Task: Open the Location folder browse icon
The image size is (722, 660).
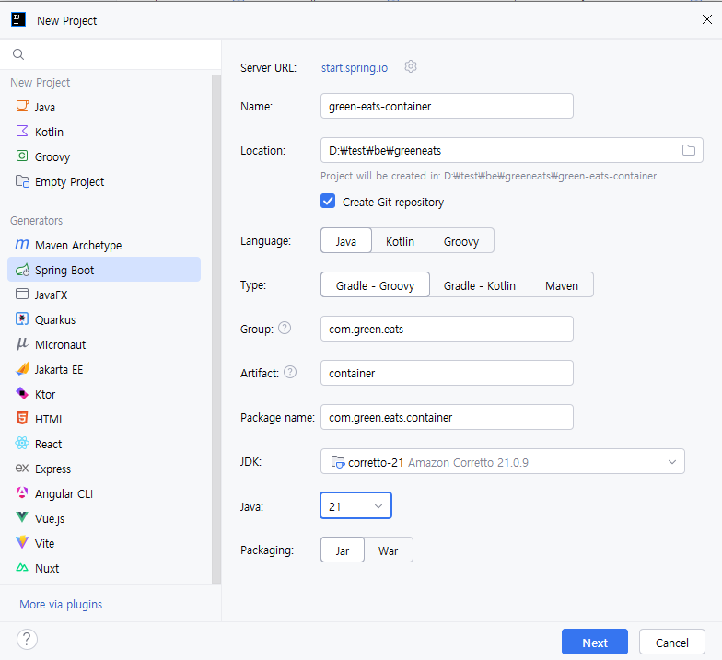Action: click(x=689, y=150)
